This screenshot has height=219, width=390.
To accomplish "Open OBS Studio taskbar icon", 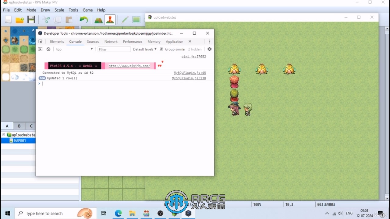I will click(160, 213).
